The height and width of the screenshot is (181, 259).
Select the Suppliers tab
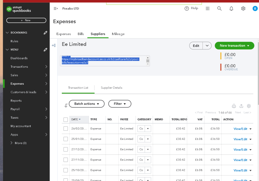pyautogui.click(x=98, y=34)
